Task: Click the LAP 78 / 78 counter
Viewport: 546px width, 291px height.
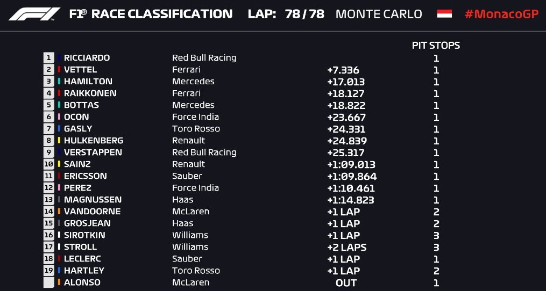Action: (286, 14)
